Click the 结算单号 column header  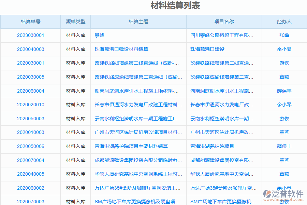(30, 21)
